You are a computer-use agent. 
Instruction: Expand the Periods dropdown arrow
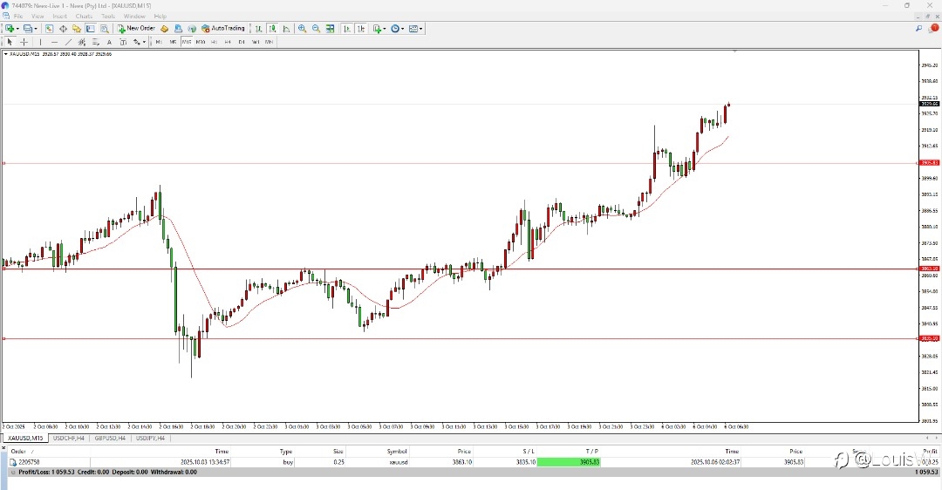point(402,29)
